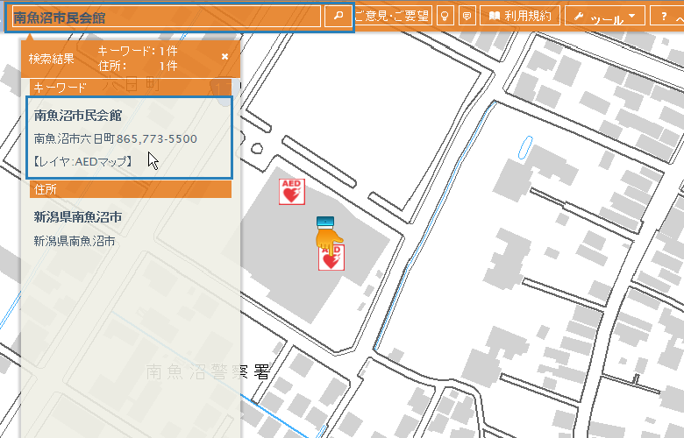Select the 南魚沼市民会館 keyword result

coord(129,138)
